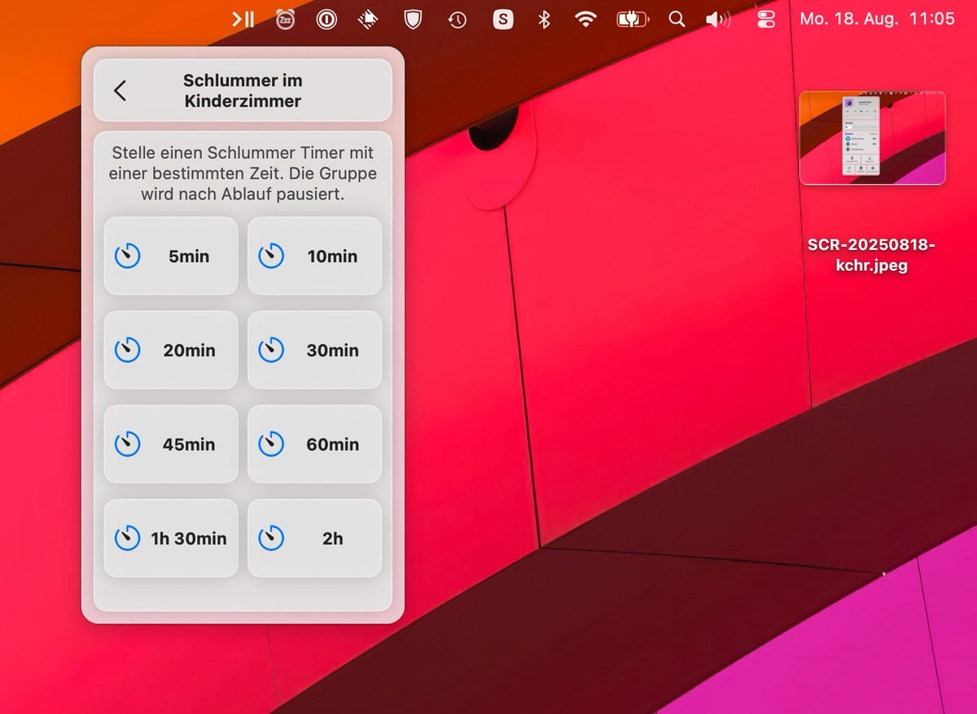Start a 30min sleep timer

pyautogui.click(x=314, y=351)
